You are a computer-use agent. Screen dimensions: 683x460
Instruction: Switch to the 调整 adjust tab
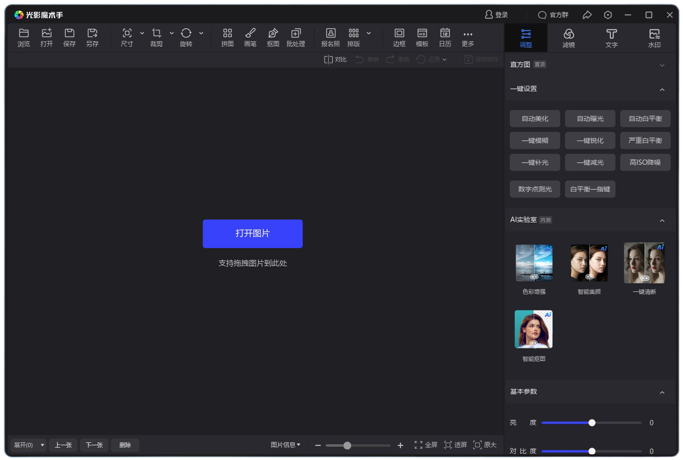tap(526, 38)
